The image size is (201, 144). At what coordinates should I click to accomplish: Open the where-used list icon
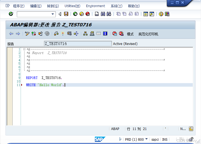point(76,34)
